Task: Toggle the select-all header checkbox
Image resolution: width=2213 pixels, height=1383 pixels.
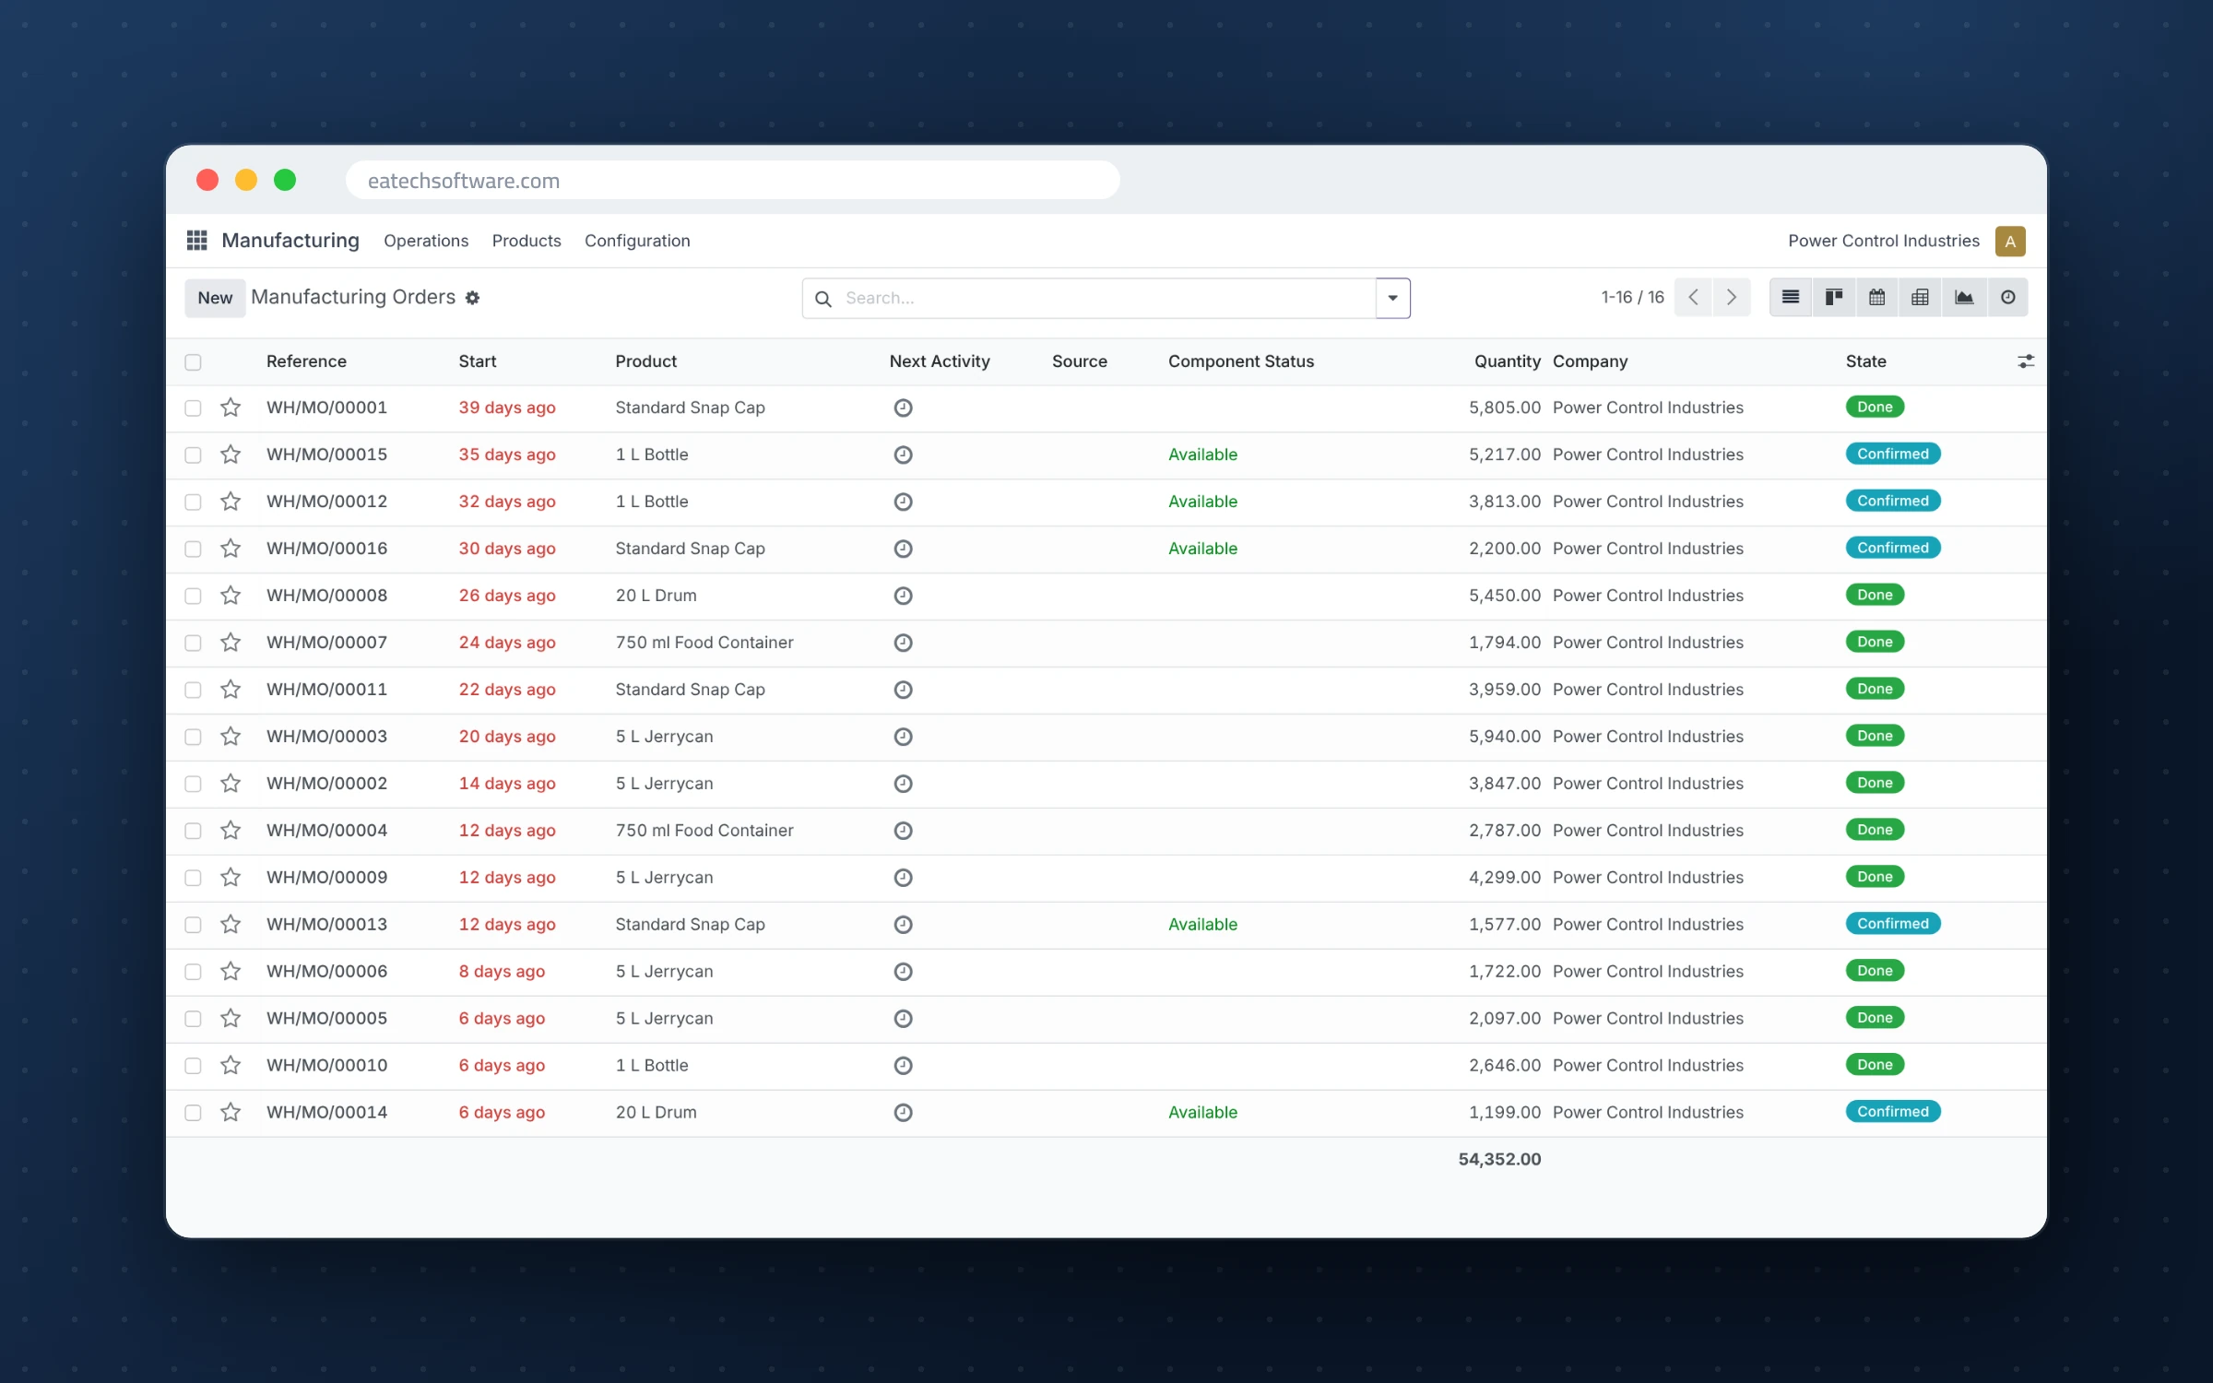Action: (x=193, y=362)
